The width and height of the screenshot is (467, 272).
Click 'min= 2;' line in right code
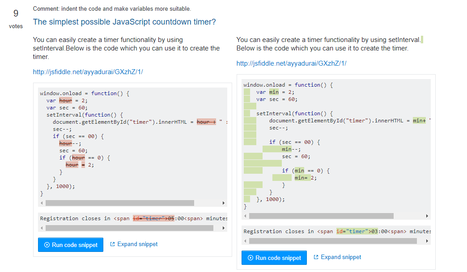pyautogui.click(x=306, y=178)
